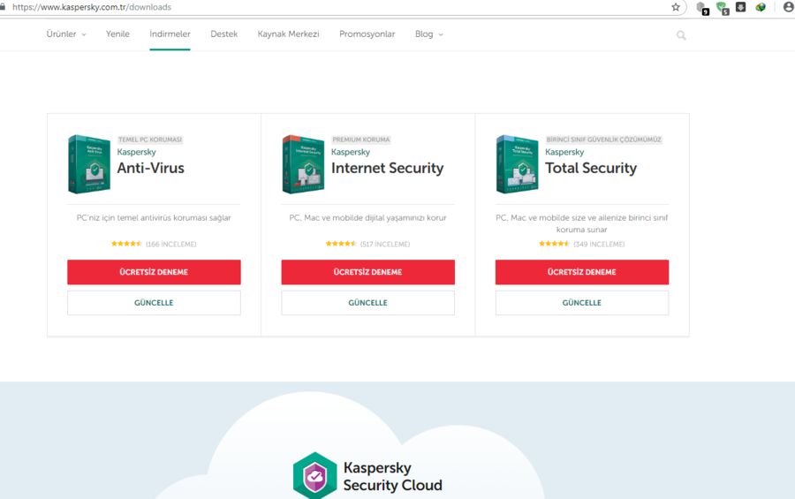Click the site search magnifier icon

[x=681, y=35]
